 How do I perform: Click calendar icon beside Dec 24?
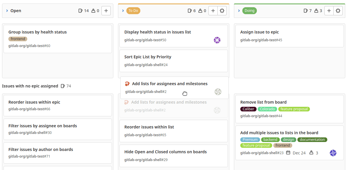288,153
